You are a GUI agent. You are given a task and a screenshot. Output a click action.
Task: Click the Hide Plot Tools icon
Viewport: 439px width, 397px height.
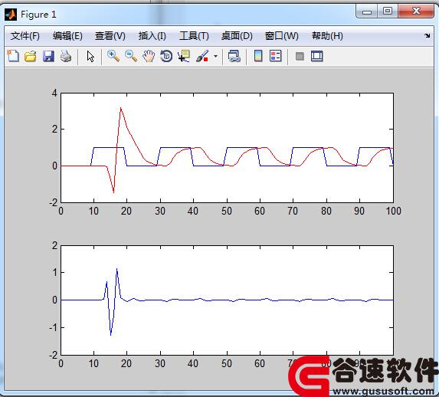click(x=300, y=56)
